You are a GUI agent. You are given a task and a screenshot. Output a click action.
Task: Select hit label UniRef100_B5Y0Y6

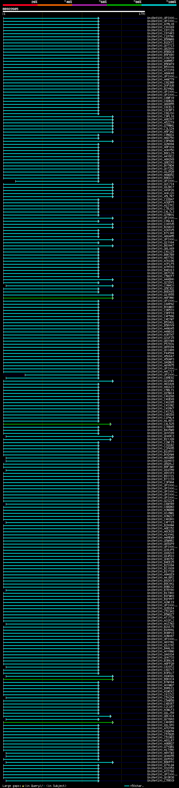161,67
